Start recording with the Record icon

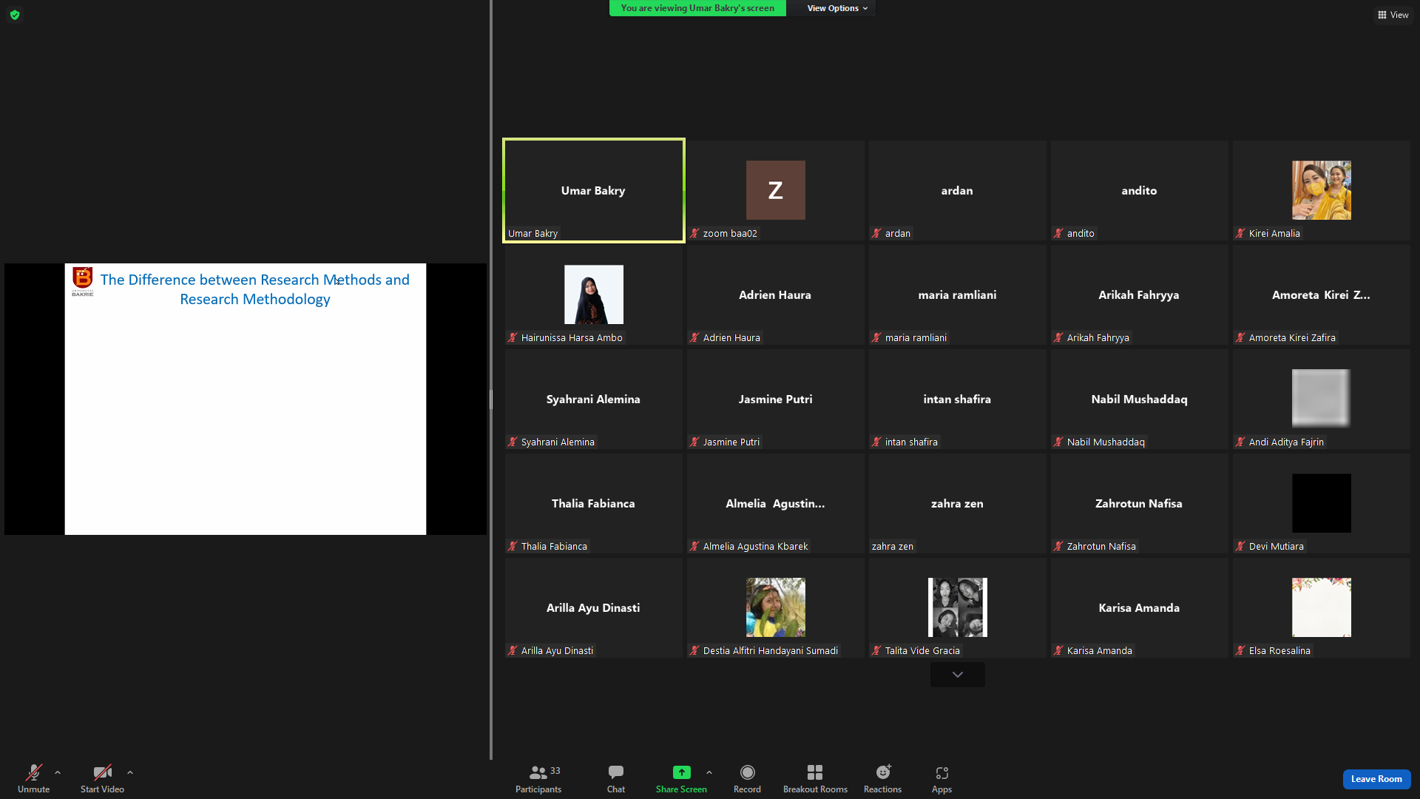point(748,772)
